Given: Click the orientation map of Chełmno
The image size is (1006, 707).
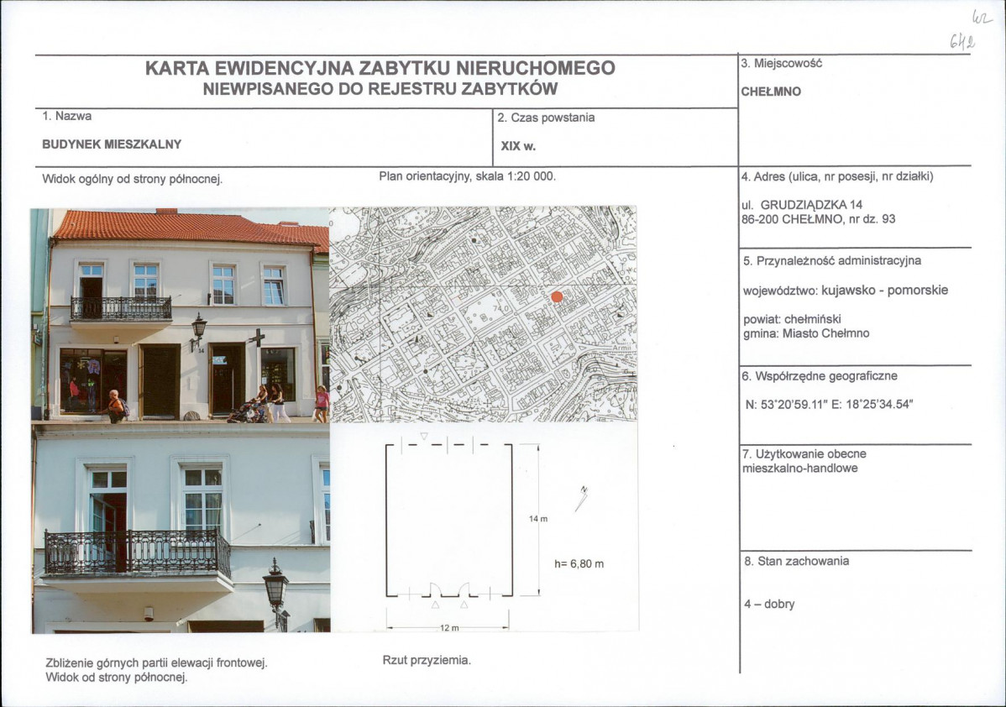Looking at the screenshot, I should coord(483,314).
